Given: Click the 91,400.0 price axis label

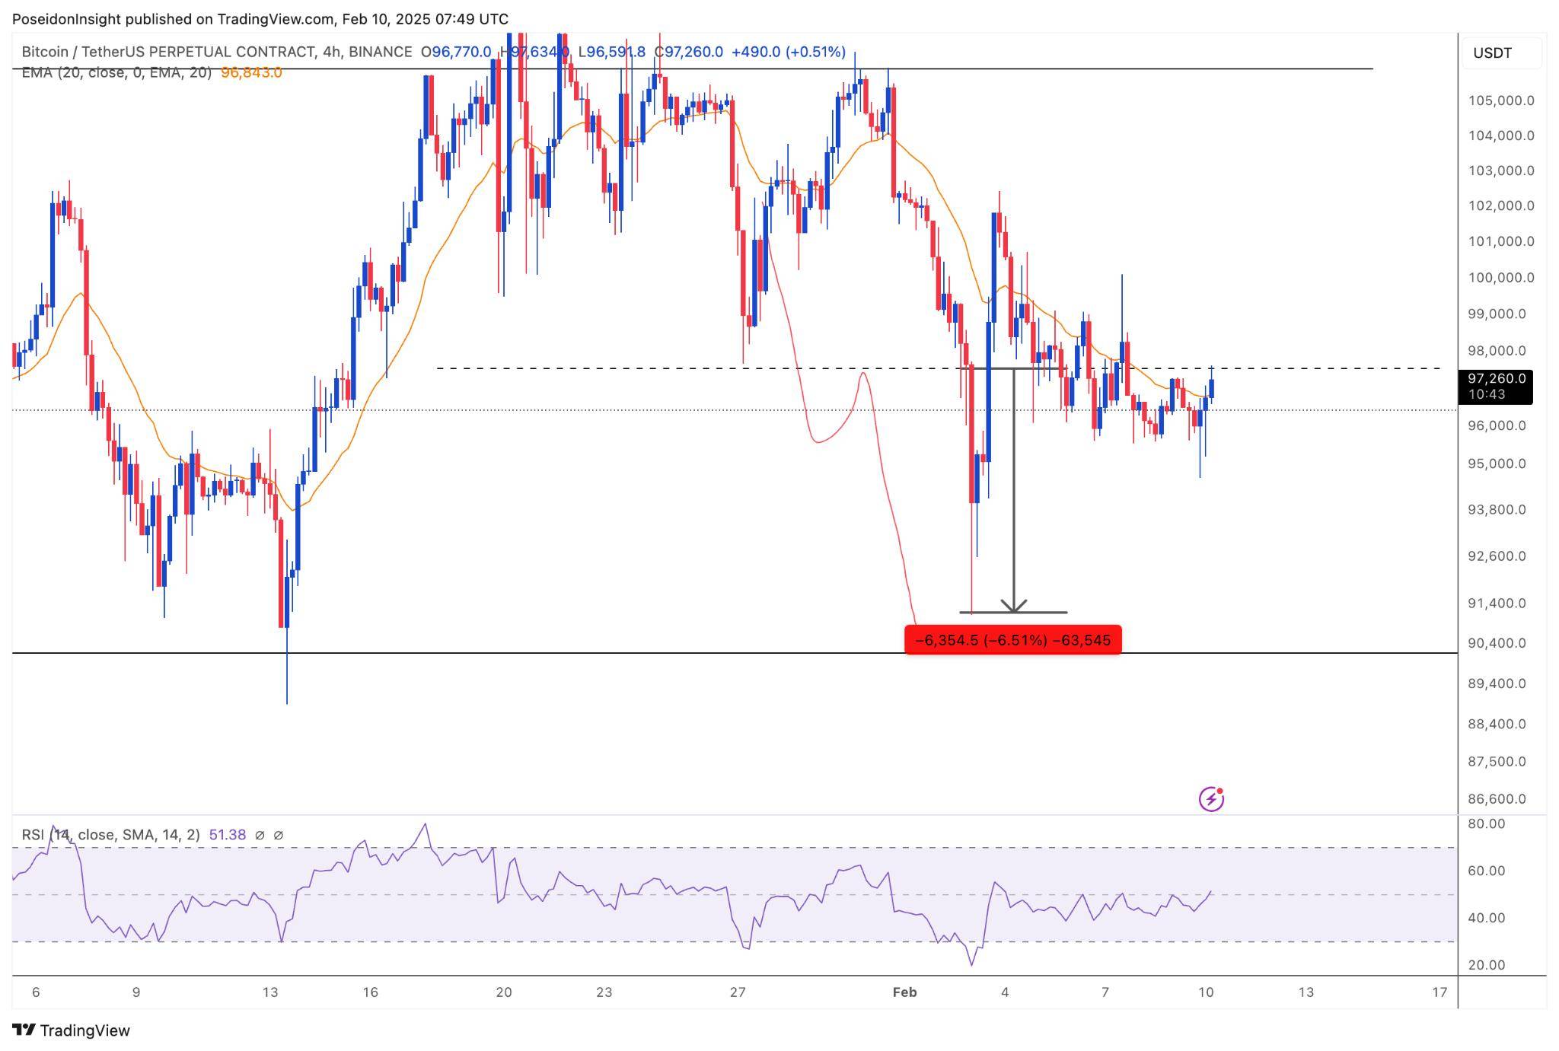Looking at the screenshot, I should (1497, 603).
